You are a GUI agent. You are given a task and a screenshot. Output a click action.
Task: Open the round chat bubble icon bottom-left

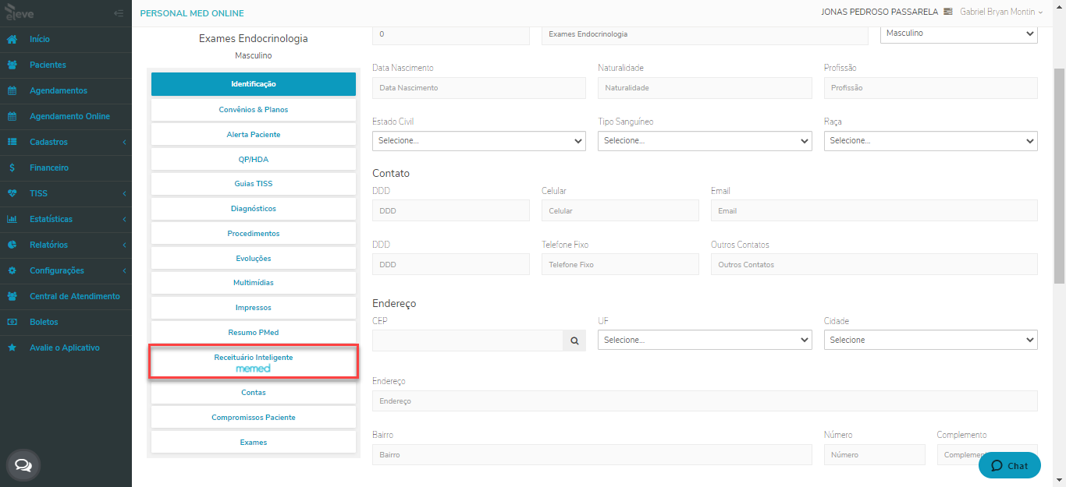[x=23, y=465]
